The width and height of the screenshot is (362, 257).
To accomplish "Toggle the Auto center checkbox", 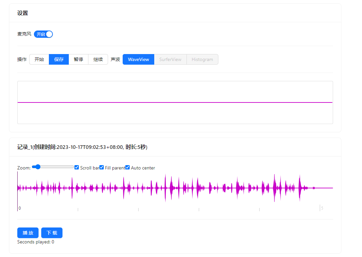I will 128,167.
